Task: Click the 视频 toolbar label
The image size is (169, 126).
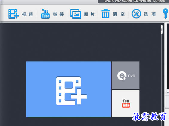Action: click(27, 14)
